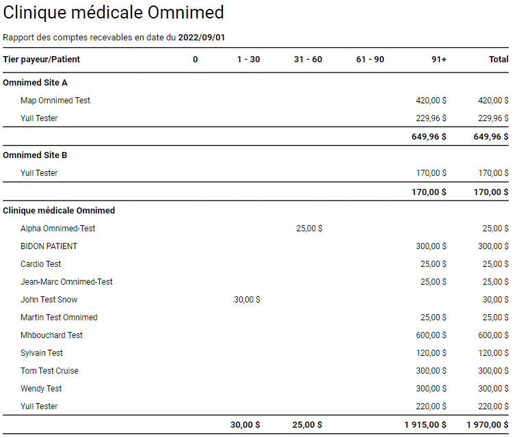Select the 61 - 90 column header

(x=370, y=60)
